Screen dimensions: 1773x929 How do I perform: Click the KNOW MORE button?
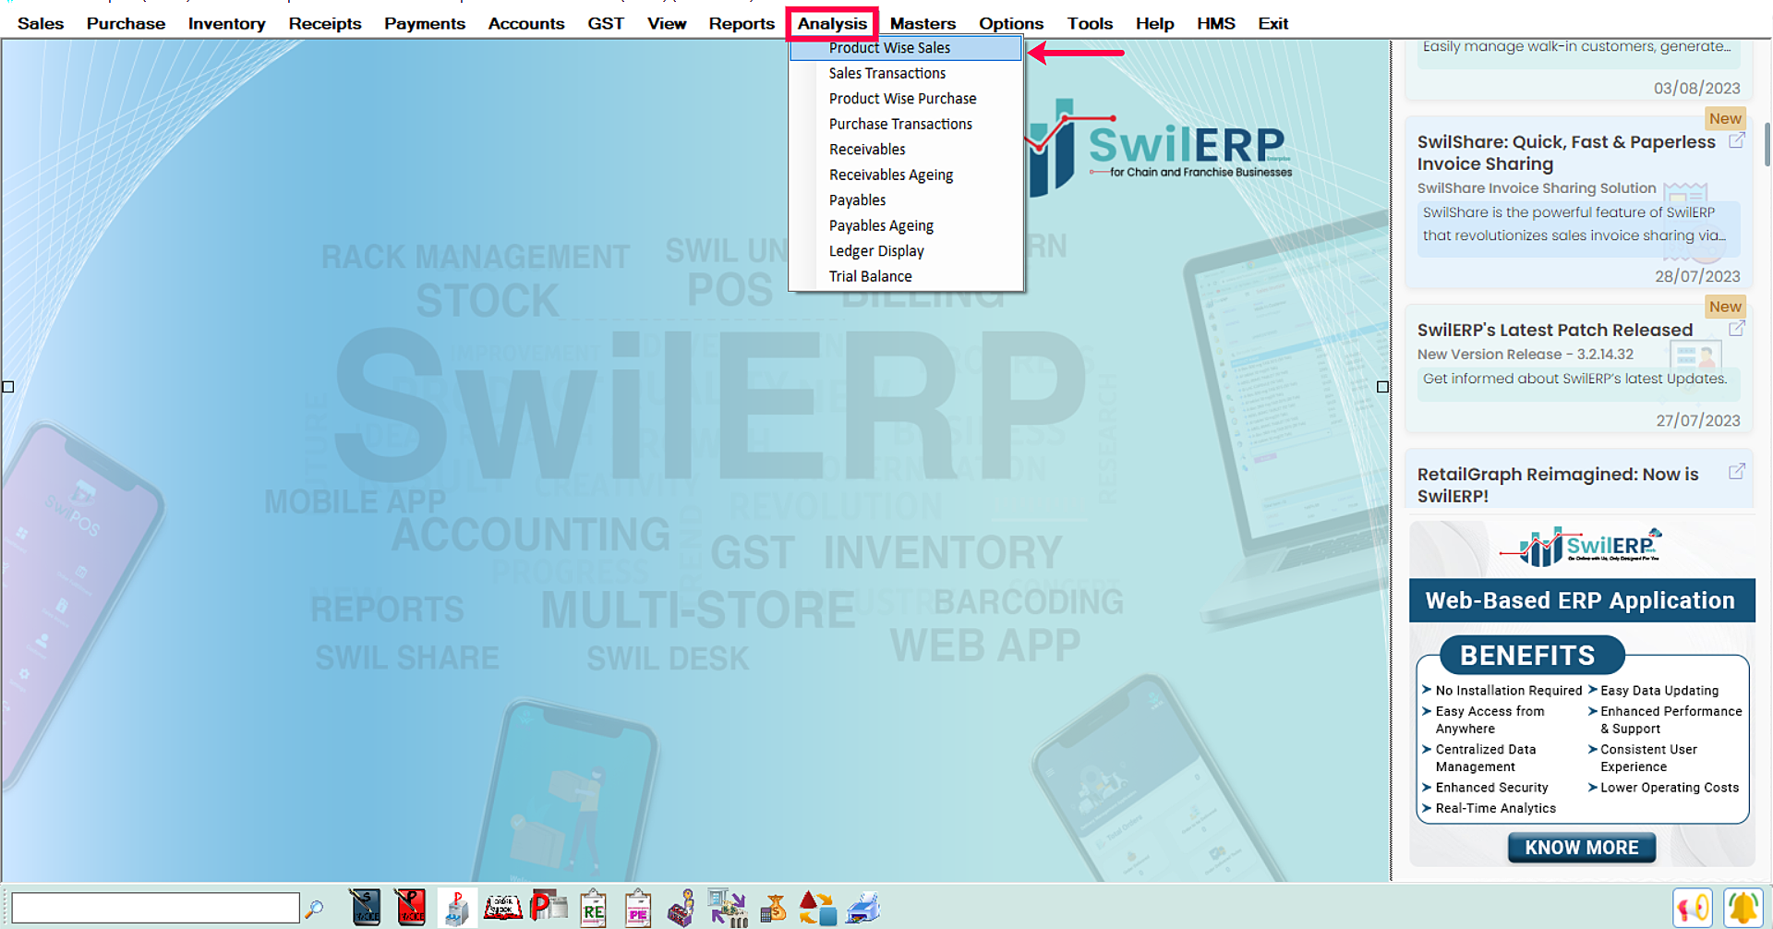(1582, 848)
